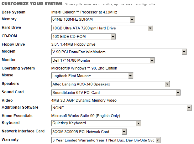Image resolution: width=194 pixels, height=144 pixels.
Task: Open the V.90 PCI Data/Fax WinModem dropdown
Action: [119, 52]
